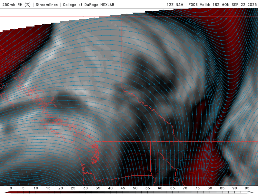Click the color scale label "10"
Screen dimensions: 258x194
pos(36,188)
